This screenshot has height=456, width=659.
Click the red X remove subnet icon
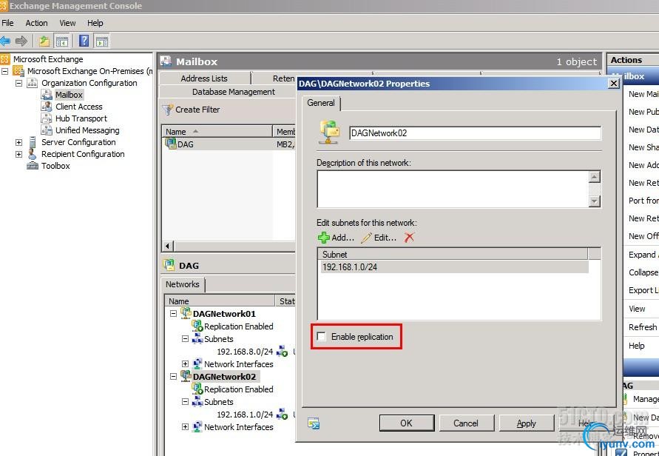click(x=409, y=238)
